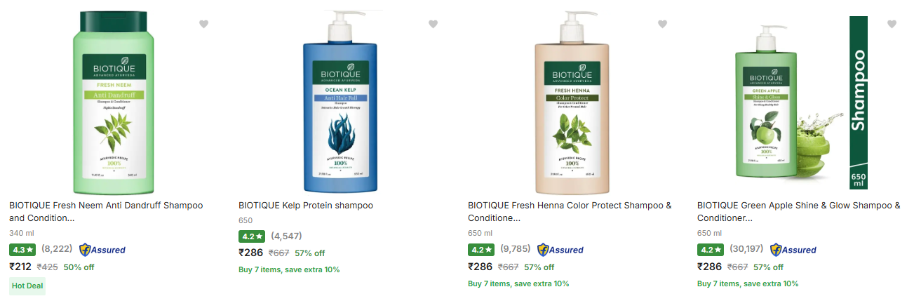The width and height of the screenshot is (914, 301).
Task: Click 4.2 rating badge on Fresh Henna shampoo
Action: (481, 249)
